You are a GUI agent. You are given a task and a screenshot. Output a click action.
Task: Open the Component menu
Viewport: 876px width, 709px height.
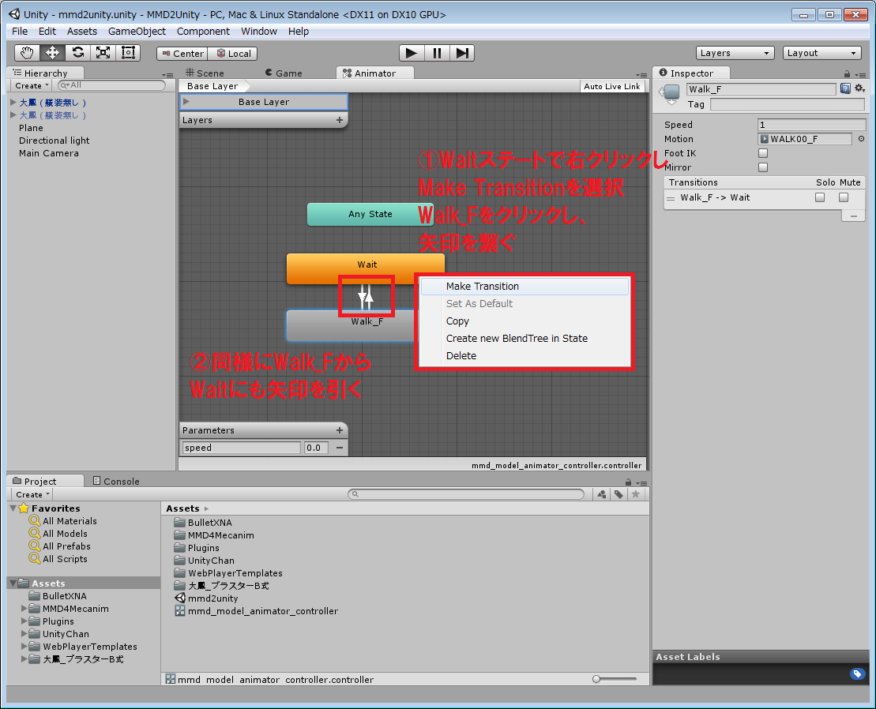(203, 32)
